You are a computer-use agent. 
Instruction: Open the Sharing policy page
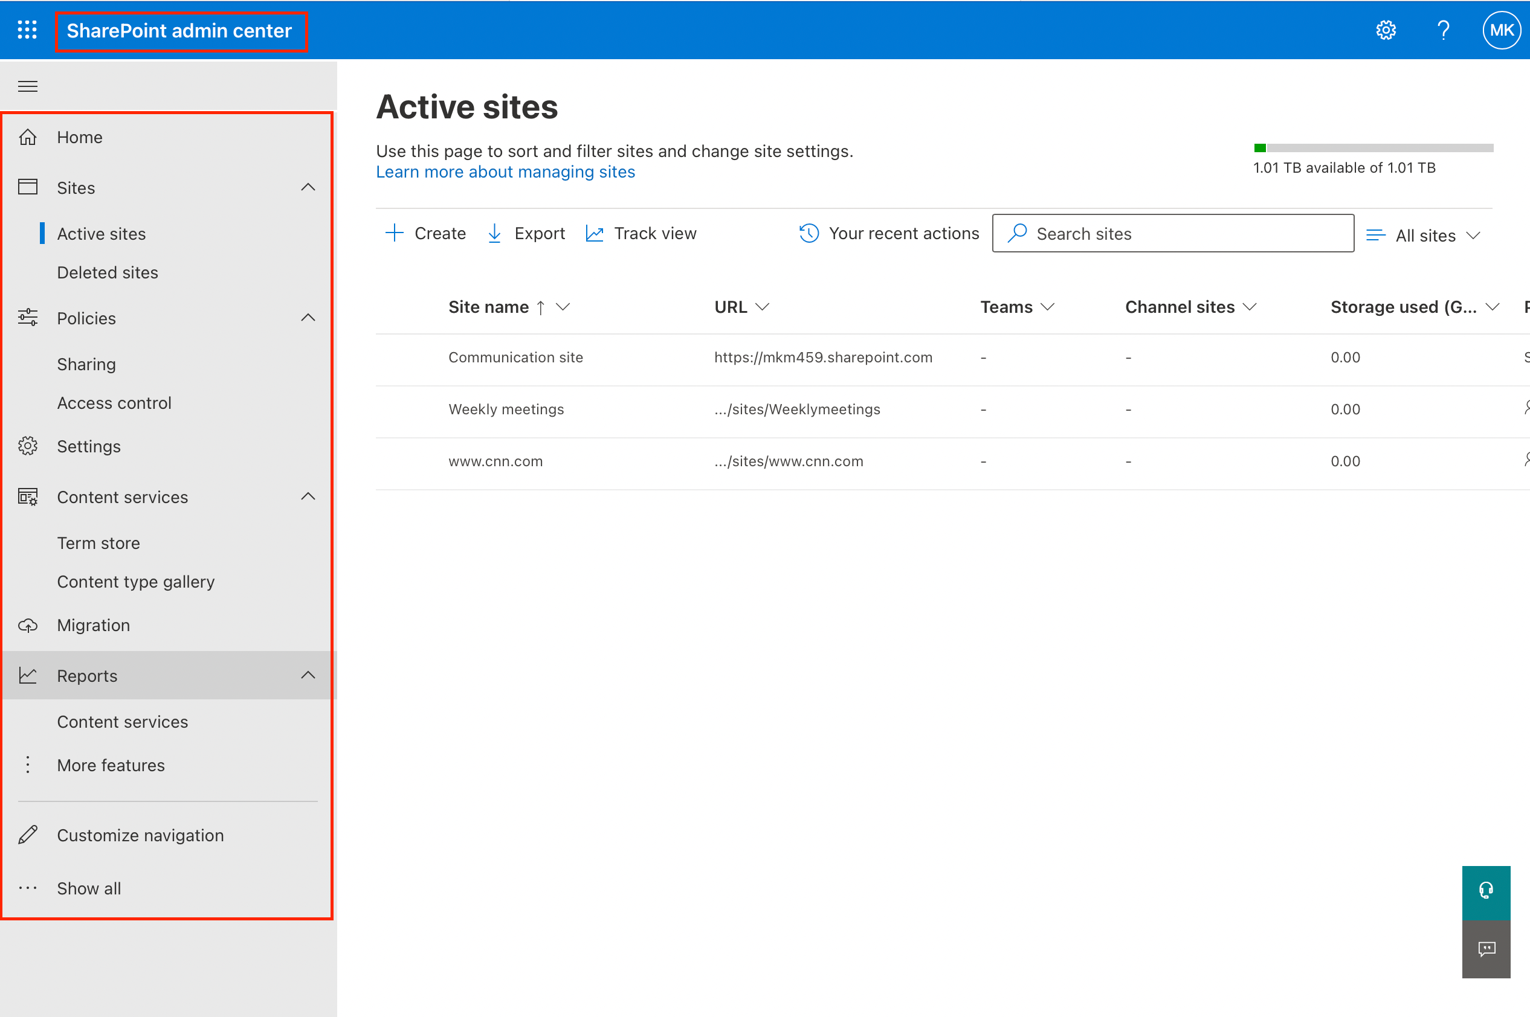86,364
